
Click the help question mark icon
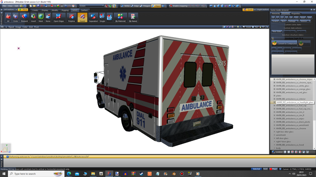coord(25,6)
